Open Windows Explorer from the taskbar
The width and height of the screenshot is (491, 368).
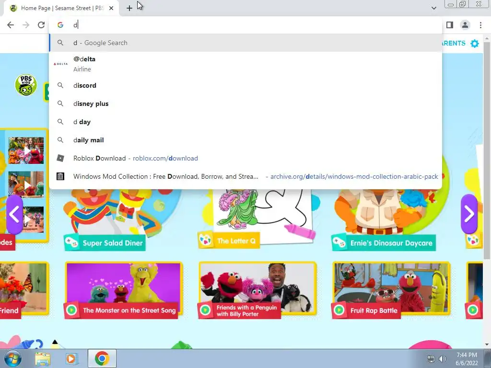coord(43,358)
